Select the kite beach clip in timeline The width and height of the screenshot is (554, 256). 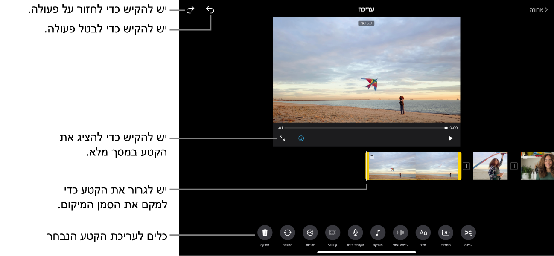(x=414, y=166)
